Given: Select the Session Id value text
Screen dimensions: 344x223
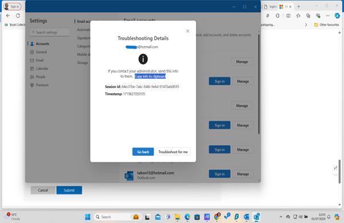Looking at the screenshot, I should [x=150, y=87].
